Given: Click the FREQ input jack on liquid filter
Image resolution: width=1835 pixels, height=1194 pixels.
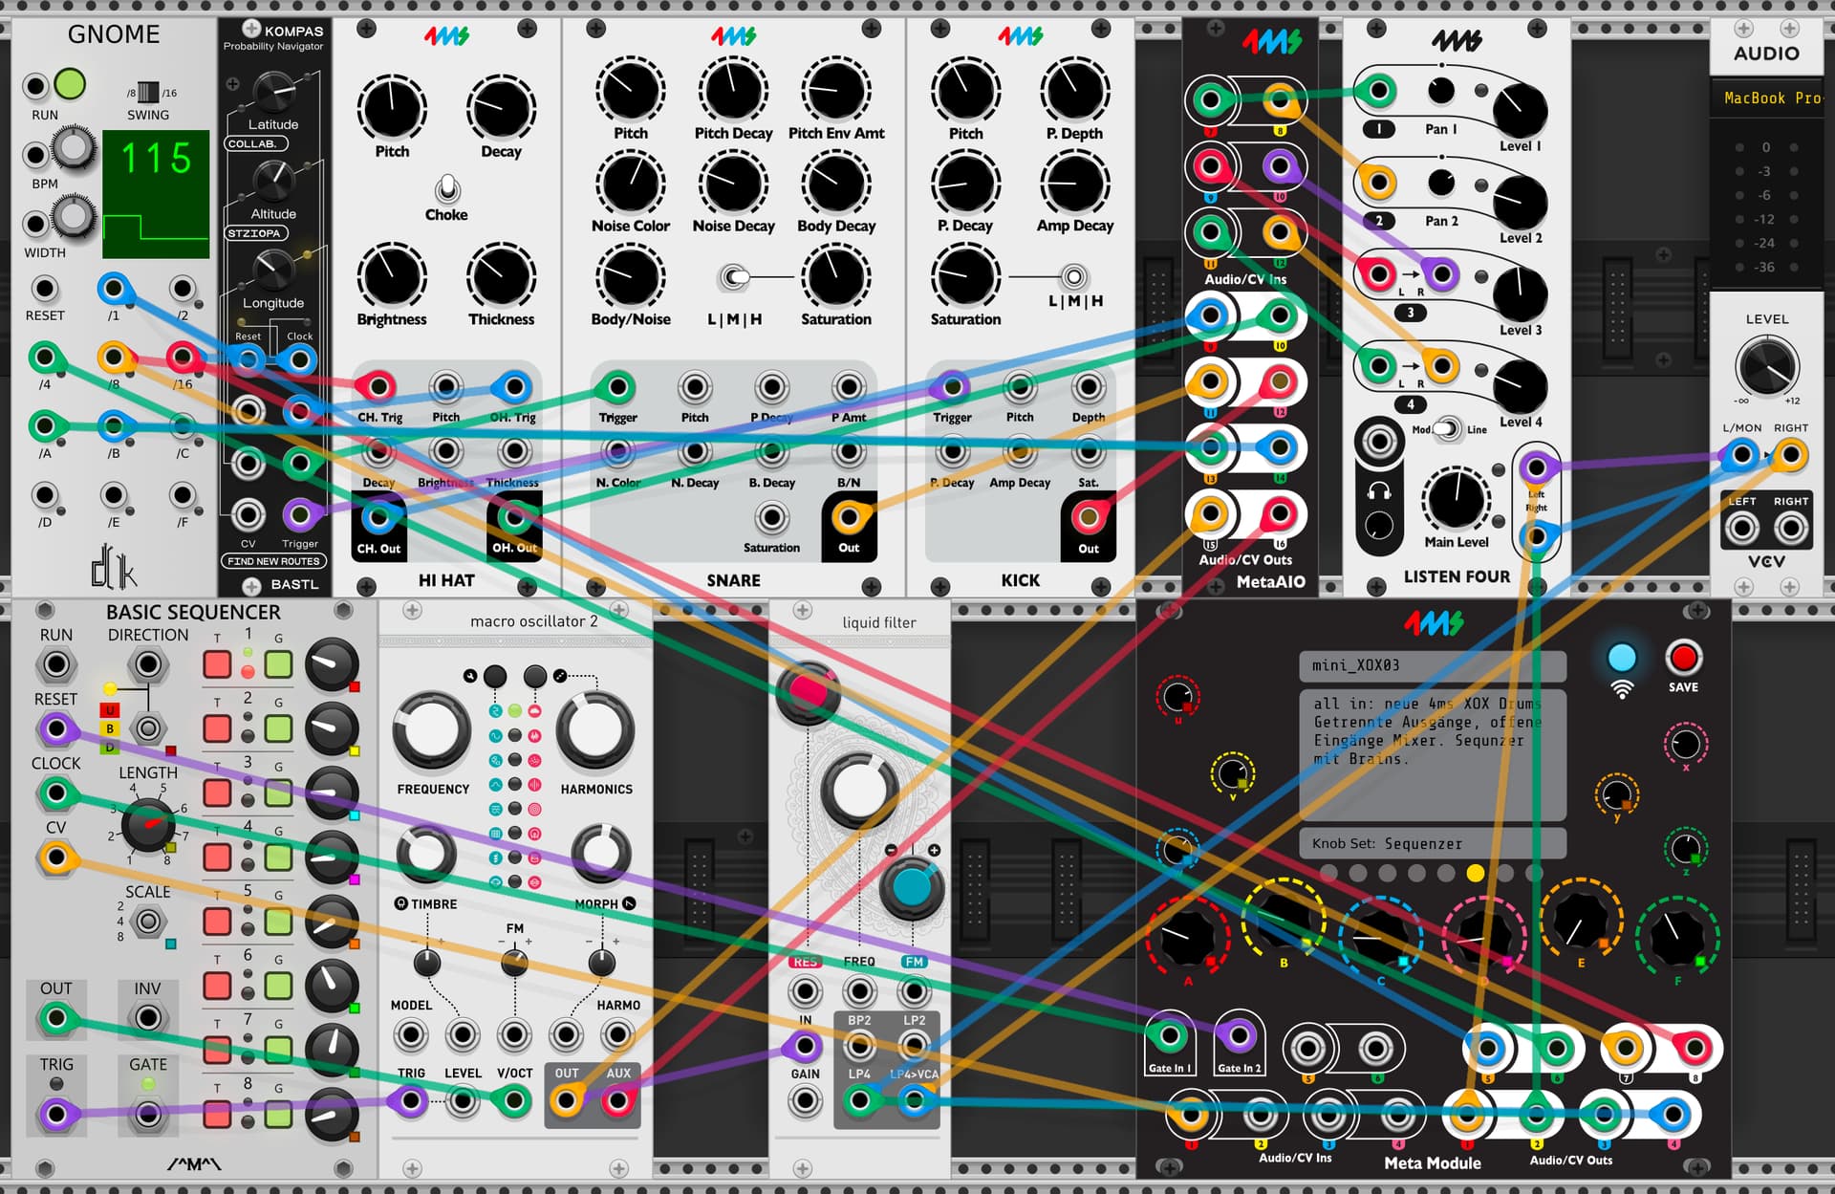Looking at the screenshot, I should point(859,992).
